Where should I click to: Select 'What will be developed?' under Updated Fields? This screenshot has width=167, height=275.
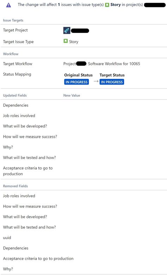point(25,126)
